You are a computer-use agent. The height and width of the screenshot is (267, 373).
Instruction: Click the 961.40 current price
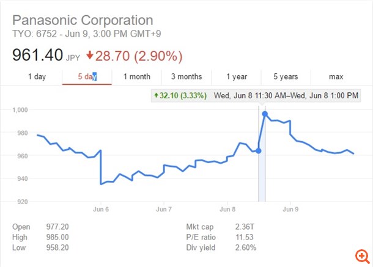click(38, 56)
